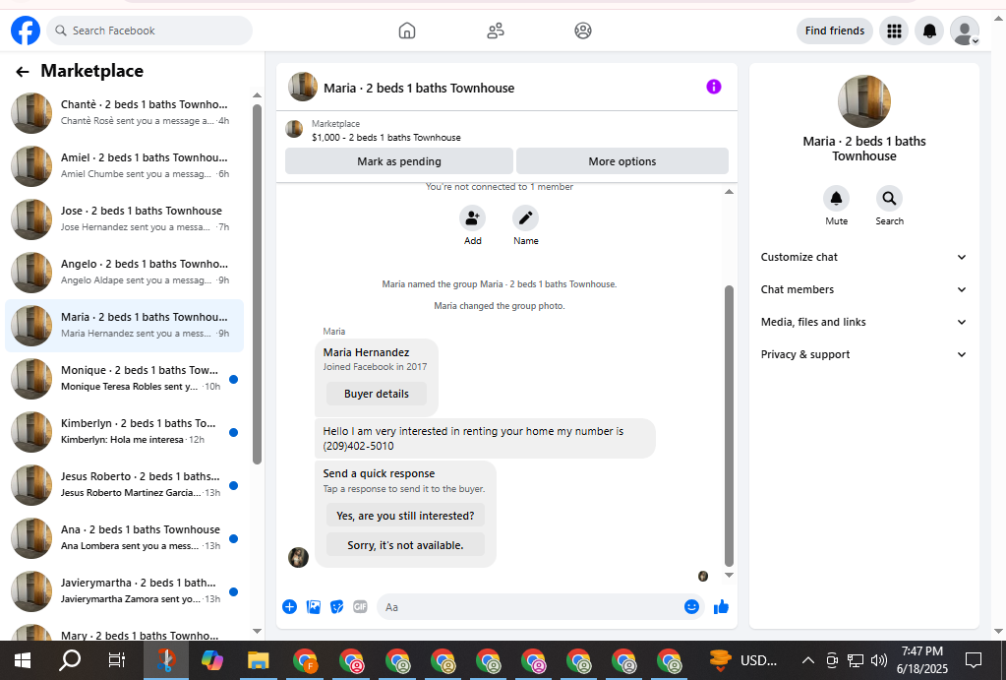Click the listing thumbnail in Marketplace banner

(294, 129)
